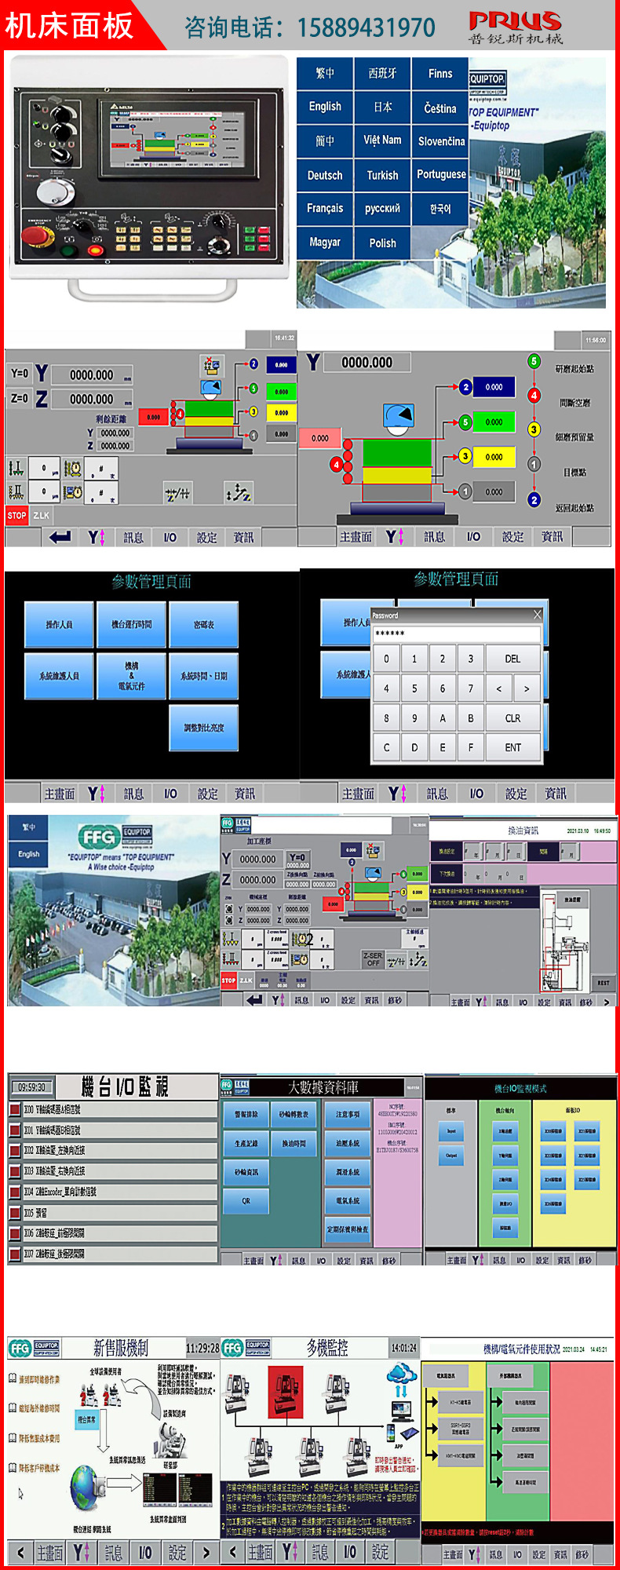
Task: Edit the green 0.000 value beside circle 5
Action: tap(494, 422)
